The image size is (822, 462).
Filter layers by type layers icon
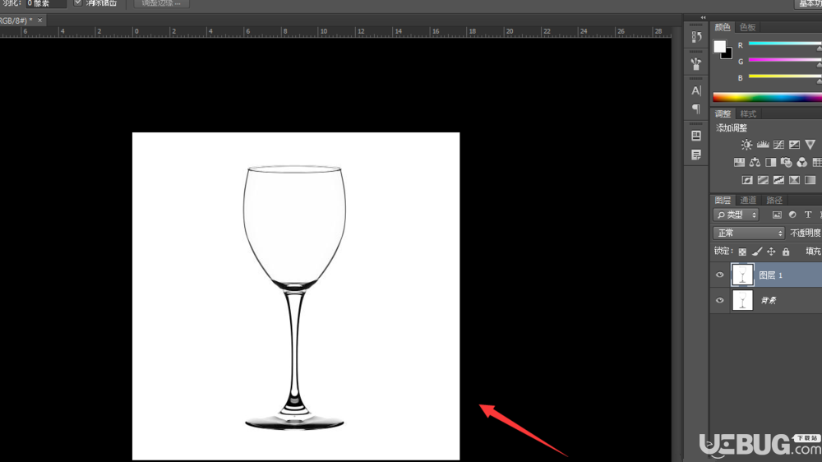click(808, 215)
